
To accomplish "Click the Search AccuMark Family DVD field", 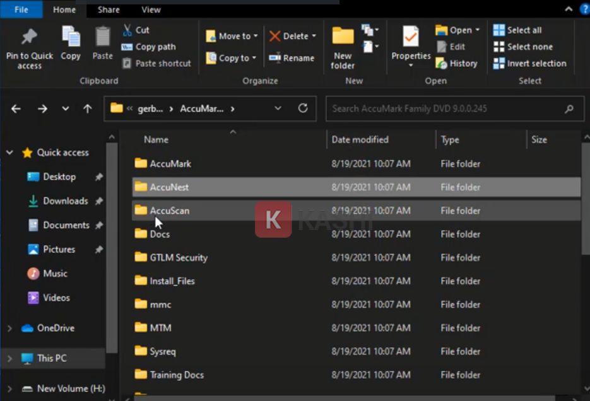I will click(445, 108).
